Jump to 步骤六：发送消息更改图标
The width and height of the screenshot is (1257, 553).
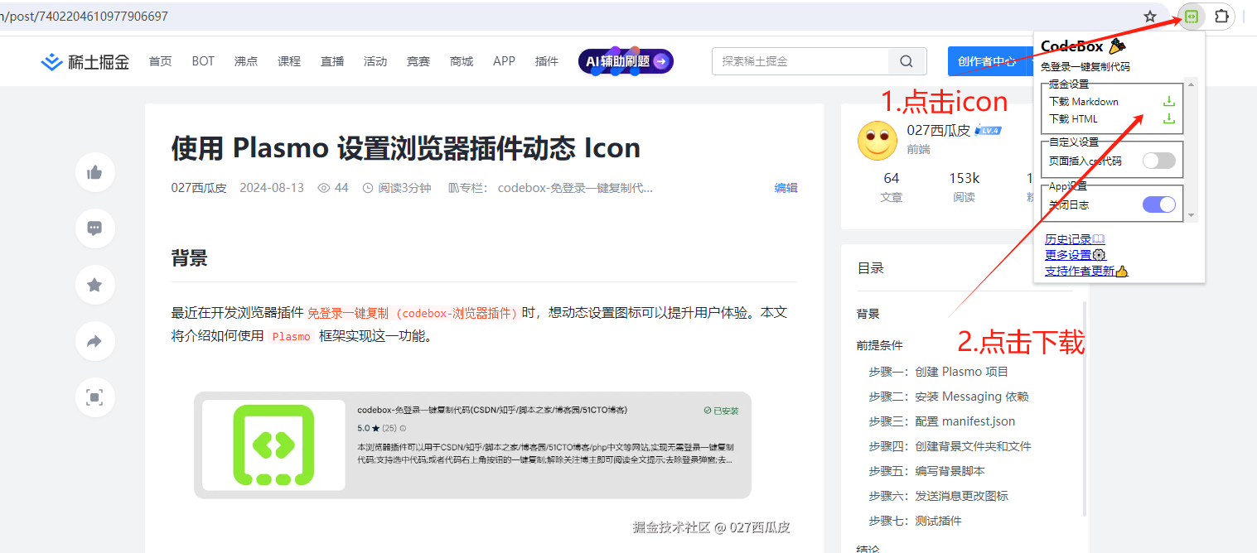point(939,496)
